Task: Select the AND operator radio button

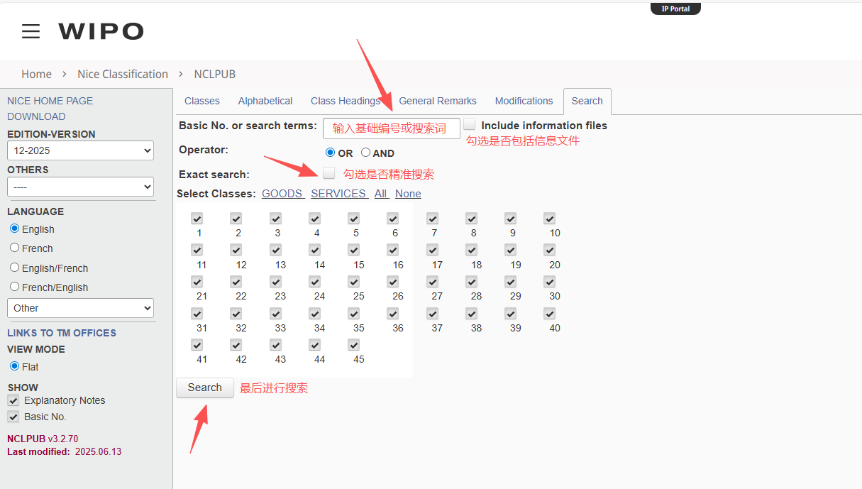Action: pyautogui.click(x=365, y=153)
